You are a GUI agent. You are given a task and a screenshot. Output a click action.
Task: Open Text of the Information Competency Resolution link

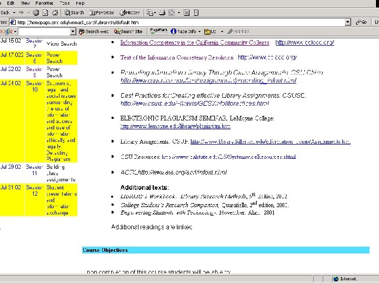tap(177, 57)
